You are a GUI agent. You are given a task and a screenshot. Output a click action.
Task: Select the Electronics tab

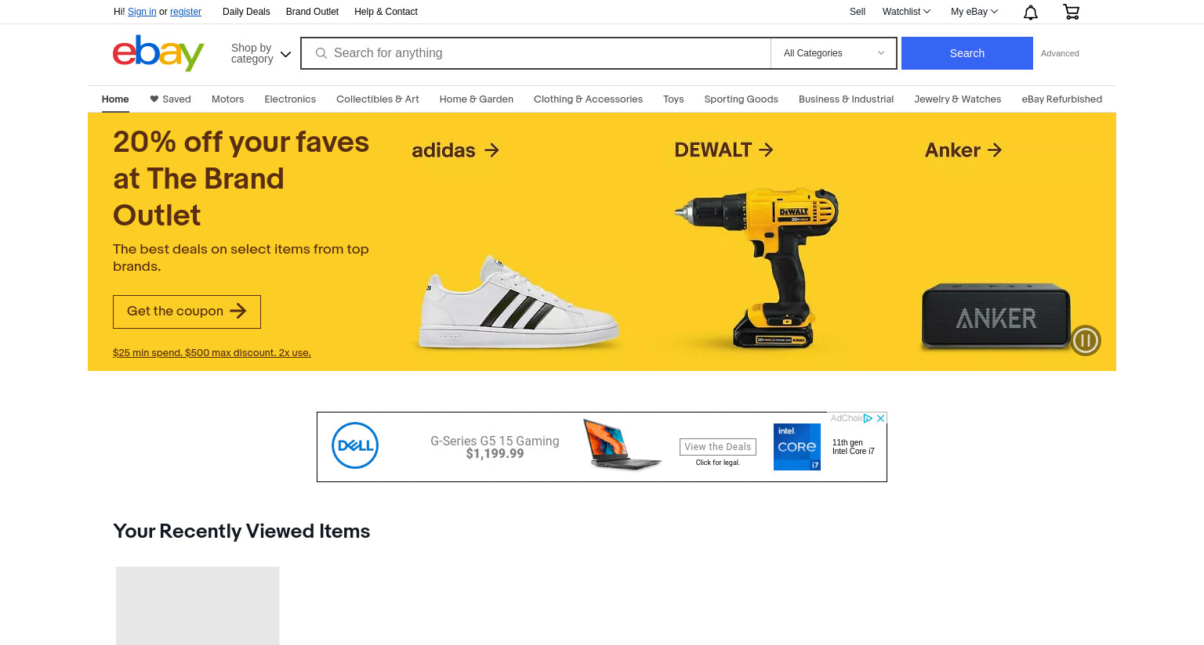pos(290,99)
